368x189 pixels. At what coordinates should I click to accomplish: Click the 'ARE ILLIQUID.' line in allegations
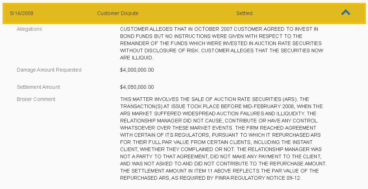point(137,58)
